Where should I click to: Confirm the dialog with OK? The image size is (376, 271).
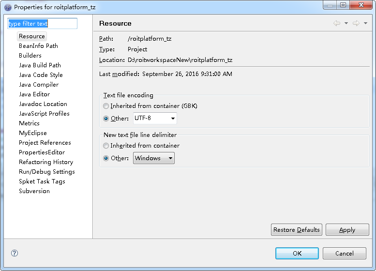coord(297,253)
